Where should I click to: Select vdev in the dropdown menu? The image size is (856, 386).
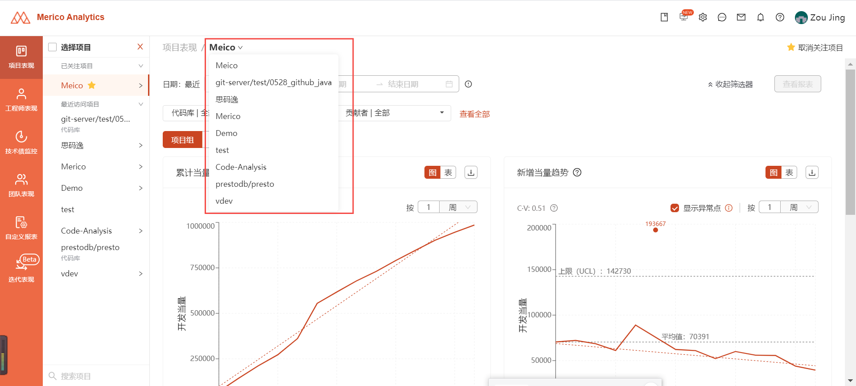[273, 201]
